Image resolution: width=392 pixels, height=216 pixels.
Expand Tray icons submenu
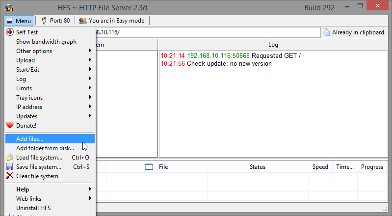(x=50, y=98)
